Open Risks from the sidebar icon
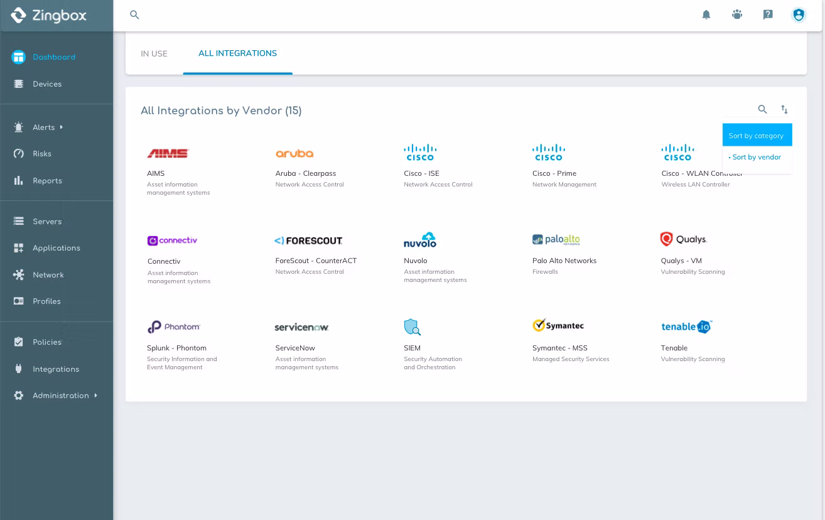 (x=19, y=153)
